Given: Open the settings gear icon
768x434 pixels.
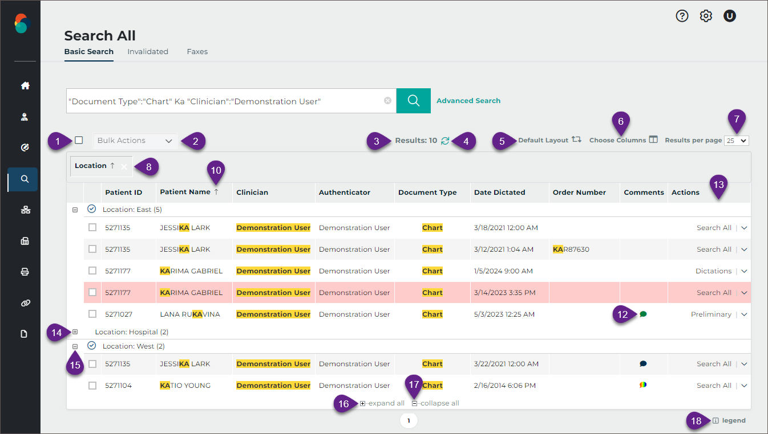Looking at the screenshot, I should 706,16.
